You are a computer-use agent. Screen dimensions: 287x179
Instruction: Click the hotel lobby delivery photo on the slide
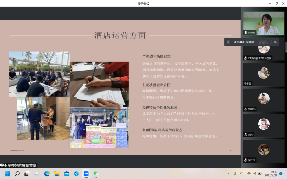pyautogui.click(x=43, y=118)
